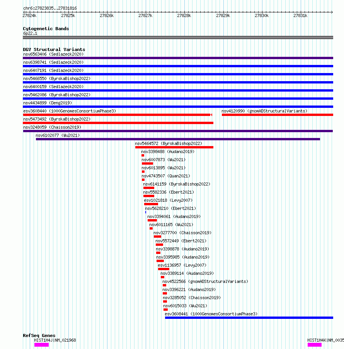Click the 27828k ruler tick label

pos(184,15)
